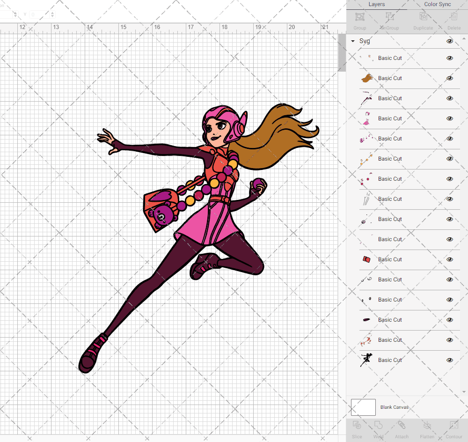Click the Basic Cut label of red bag layer
Viewport: 468px width, 442px height.
[390, 259]
